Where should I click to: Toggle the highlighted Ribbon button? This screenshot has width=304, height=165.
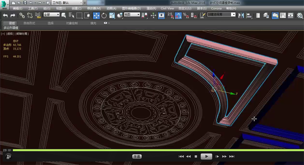tap(275, 15)
